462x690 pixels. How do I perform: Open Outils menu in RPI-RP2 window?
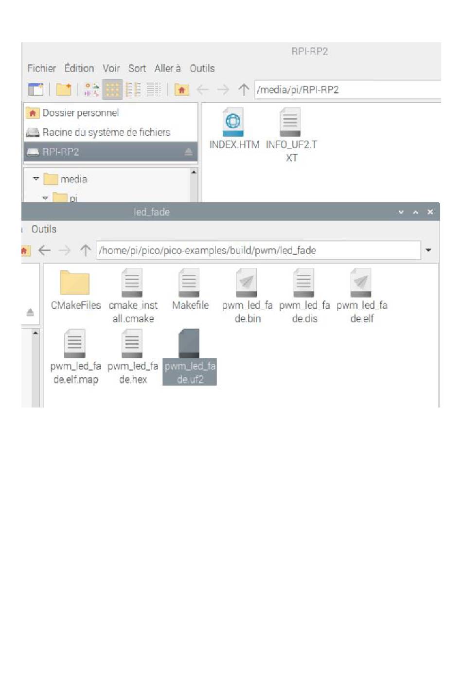pyautogui.click(x=202, y=69)
